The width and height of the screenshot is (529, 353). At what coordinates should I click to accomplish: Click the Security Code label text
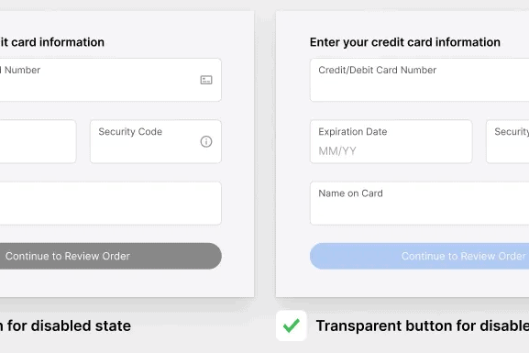click(130, 132)
